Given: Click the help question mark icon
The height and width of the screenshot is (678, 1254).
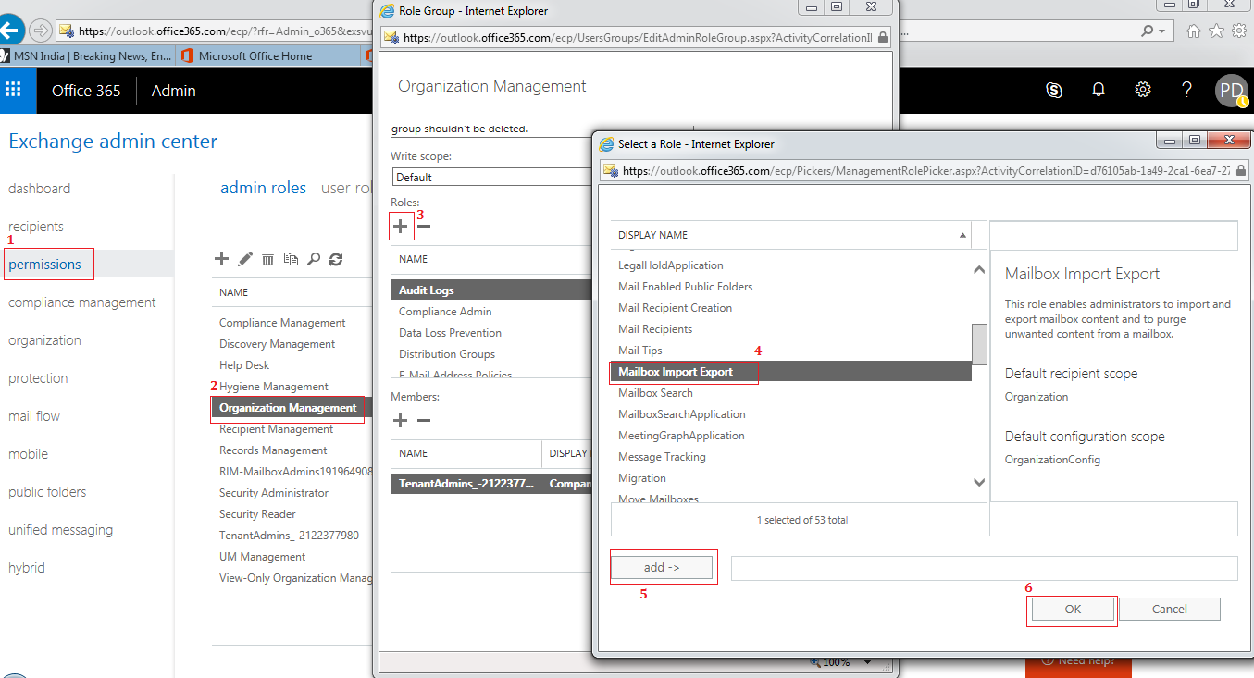Looking at the screenshot, I should (x=1187, y=90).
